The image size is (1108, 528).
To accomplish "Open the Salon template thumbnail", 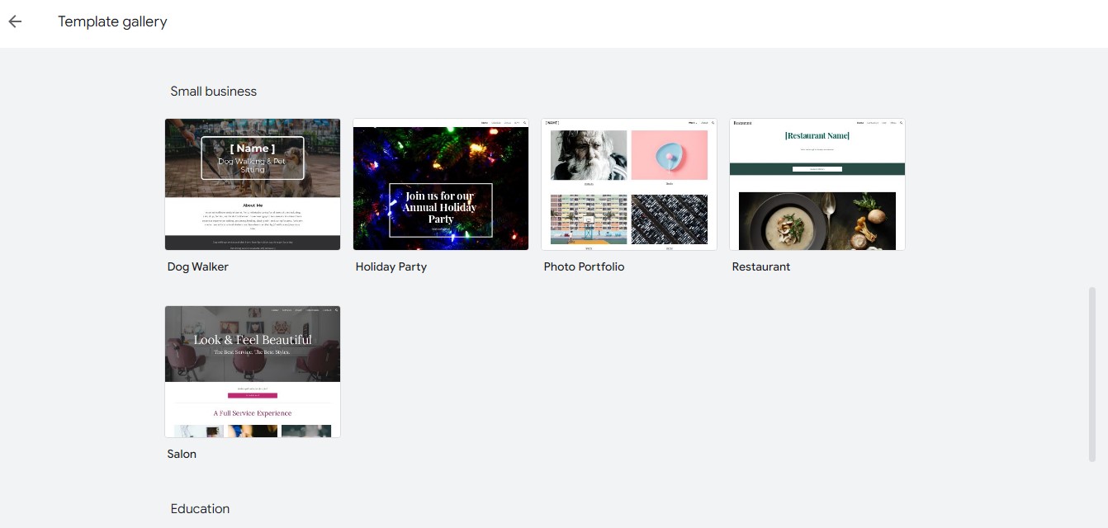I will pyautogui.click(x=253, y=371).
